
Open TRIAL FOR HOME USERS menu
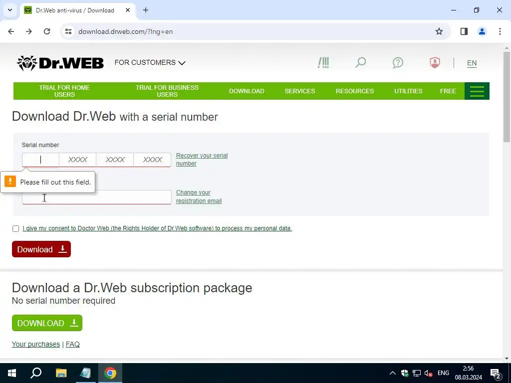coord(64,91)
